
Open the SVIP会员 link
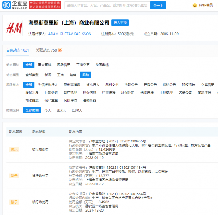206,5
